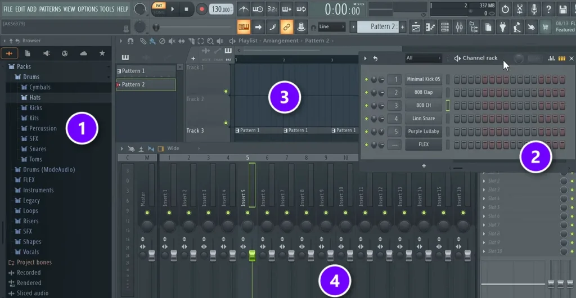Open the Playlist view icon
The image size is (576, 298).
click(416, 27)
